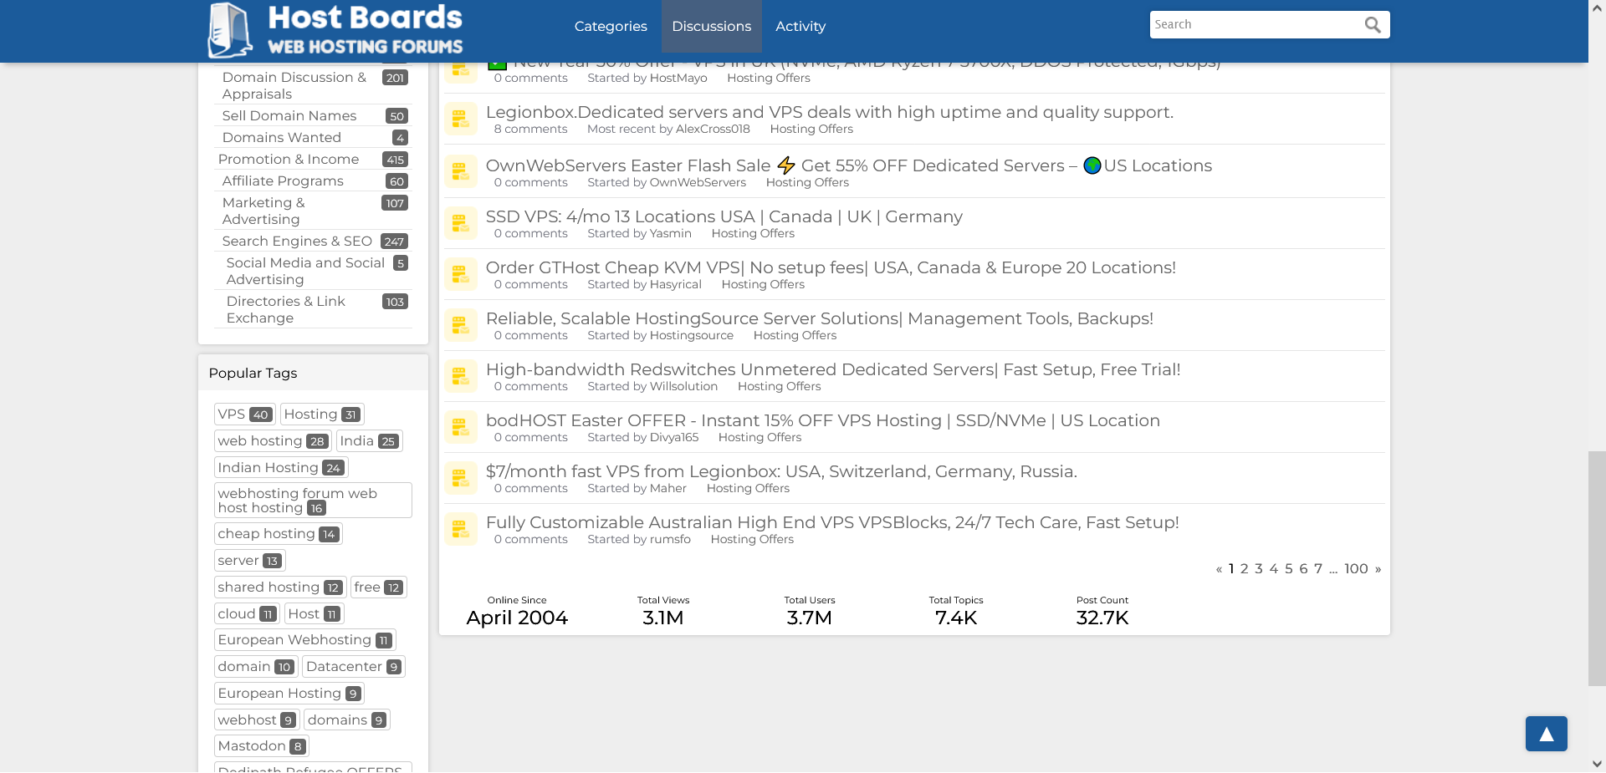Viewport: 1606px width, 773px height.
Task: Click the icon beside OwnWebServers Easter Flash Sale
Action: [460, 172]
